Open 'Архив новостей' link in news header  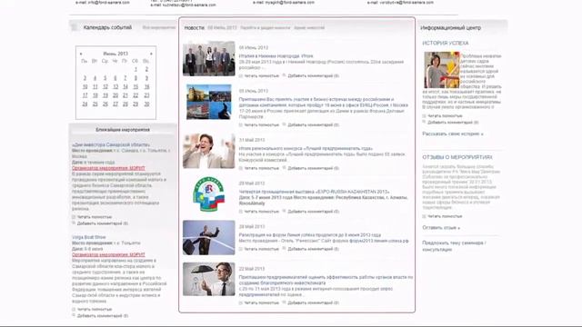[309, 28]
